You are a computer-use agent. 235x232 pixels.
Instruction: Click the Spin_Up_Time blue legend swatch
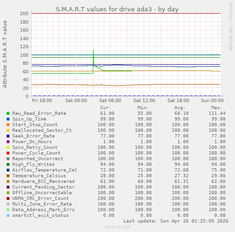point(8,119)
